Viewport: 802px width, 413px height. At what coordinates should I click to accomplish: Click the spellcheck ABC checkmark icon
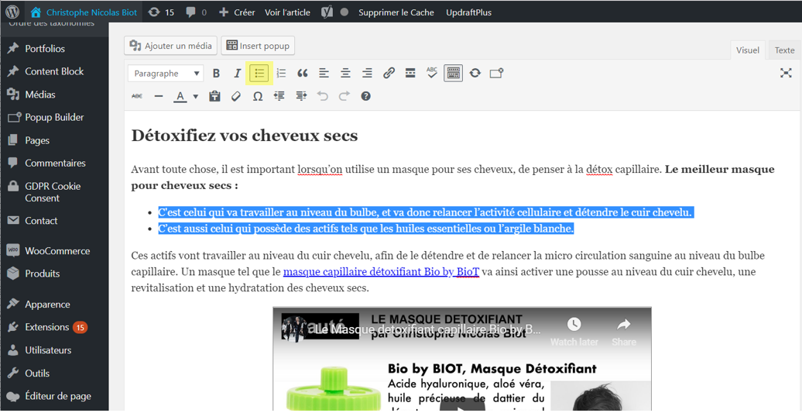[432, 73]
